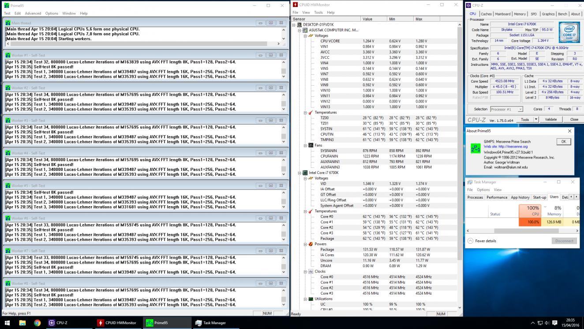Open Task Manager App history tab
This screenshot has height=329, width=584.
tap(520, 197)
